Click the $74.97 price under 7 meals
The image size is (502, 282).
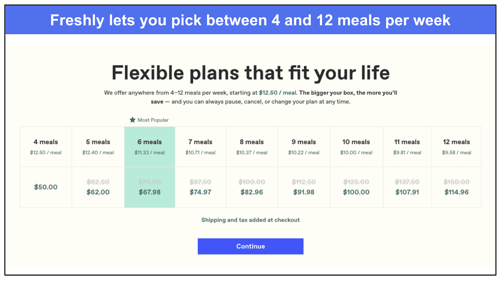200,192
